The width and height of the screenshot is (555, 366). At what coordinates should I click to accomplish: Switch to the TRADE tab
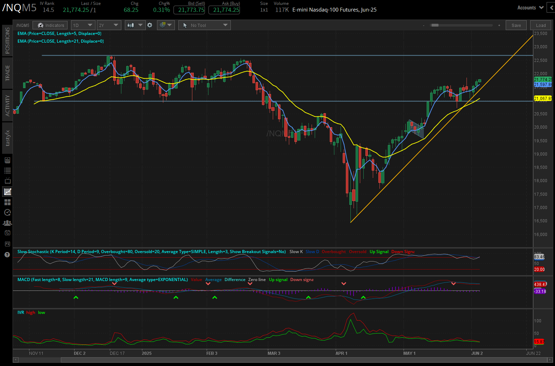coord(7,73)
